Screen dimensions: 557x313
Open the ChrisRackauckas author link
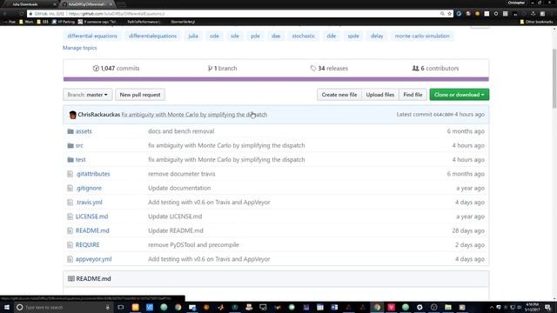click(x=98, y=115)
